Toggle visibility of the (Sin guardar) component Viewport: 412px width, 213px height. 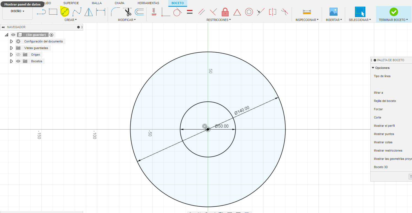click(13, 35)
